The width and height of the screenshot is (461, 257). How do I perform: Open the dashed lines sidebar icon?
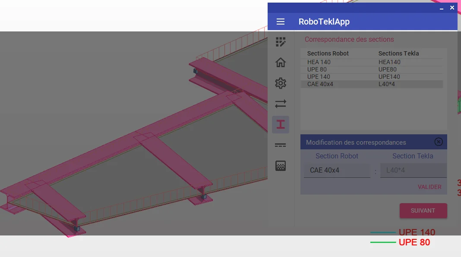[281, 145]
